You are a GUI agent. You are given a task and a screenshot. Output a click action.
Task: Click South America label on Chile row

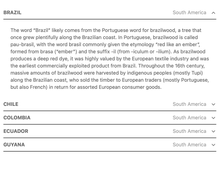pos(189,104)
